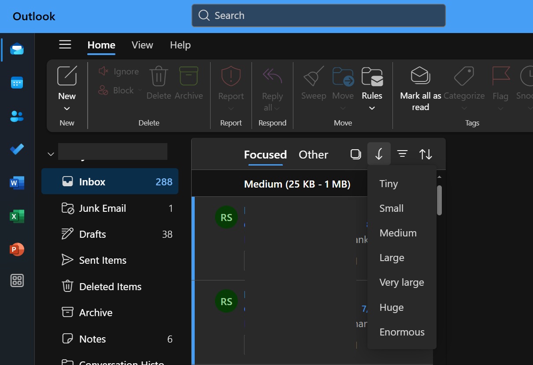Open the Other inbox tab
533x365 pixels.
(x=313, y=154)
